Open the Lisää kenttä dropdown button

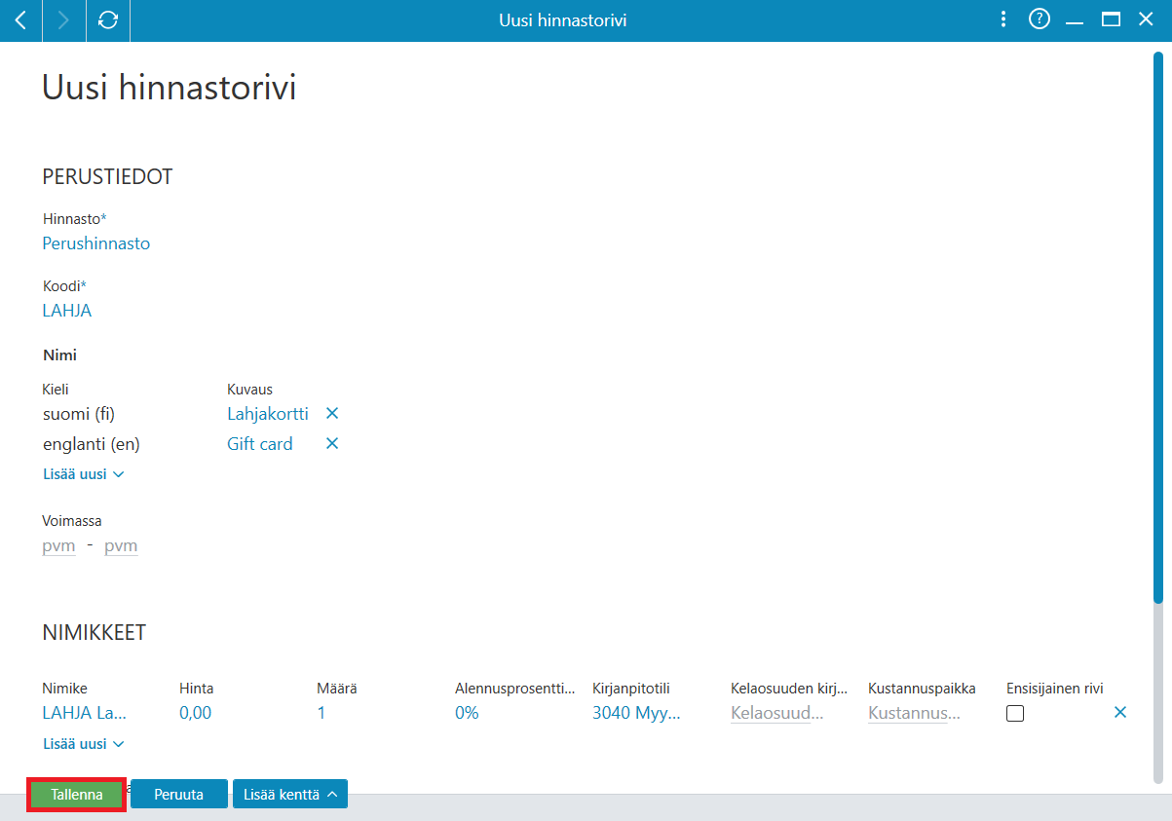[x=290, y=795]
